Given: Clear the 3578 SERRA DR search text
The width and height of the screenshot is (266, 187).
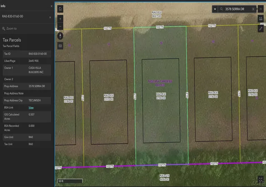Looking at the screenshot, I should point(253,9).
